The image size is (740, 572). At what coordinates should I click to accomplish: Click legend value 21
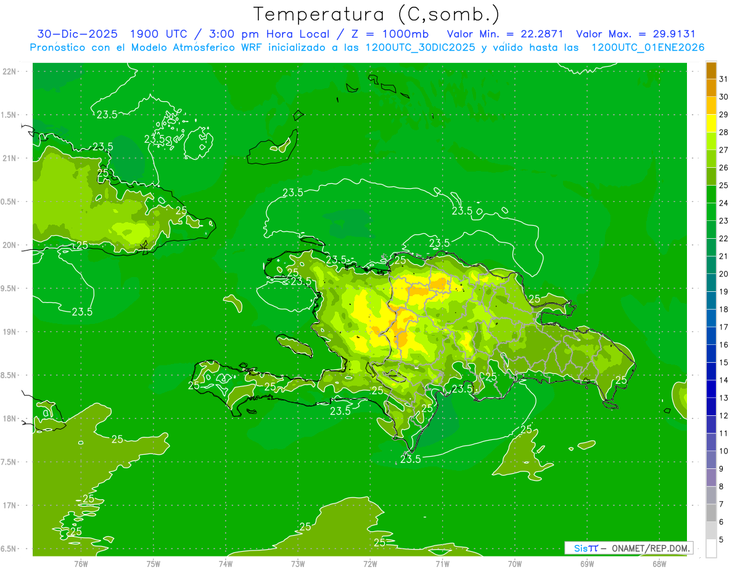point(724,256)
